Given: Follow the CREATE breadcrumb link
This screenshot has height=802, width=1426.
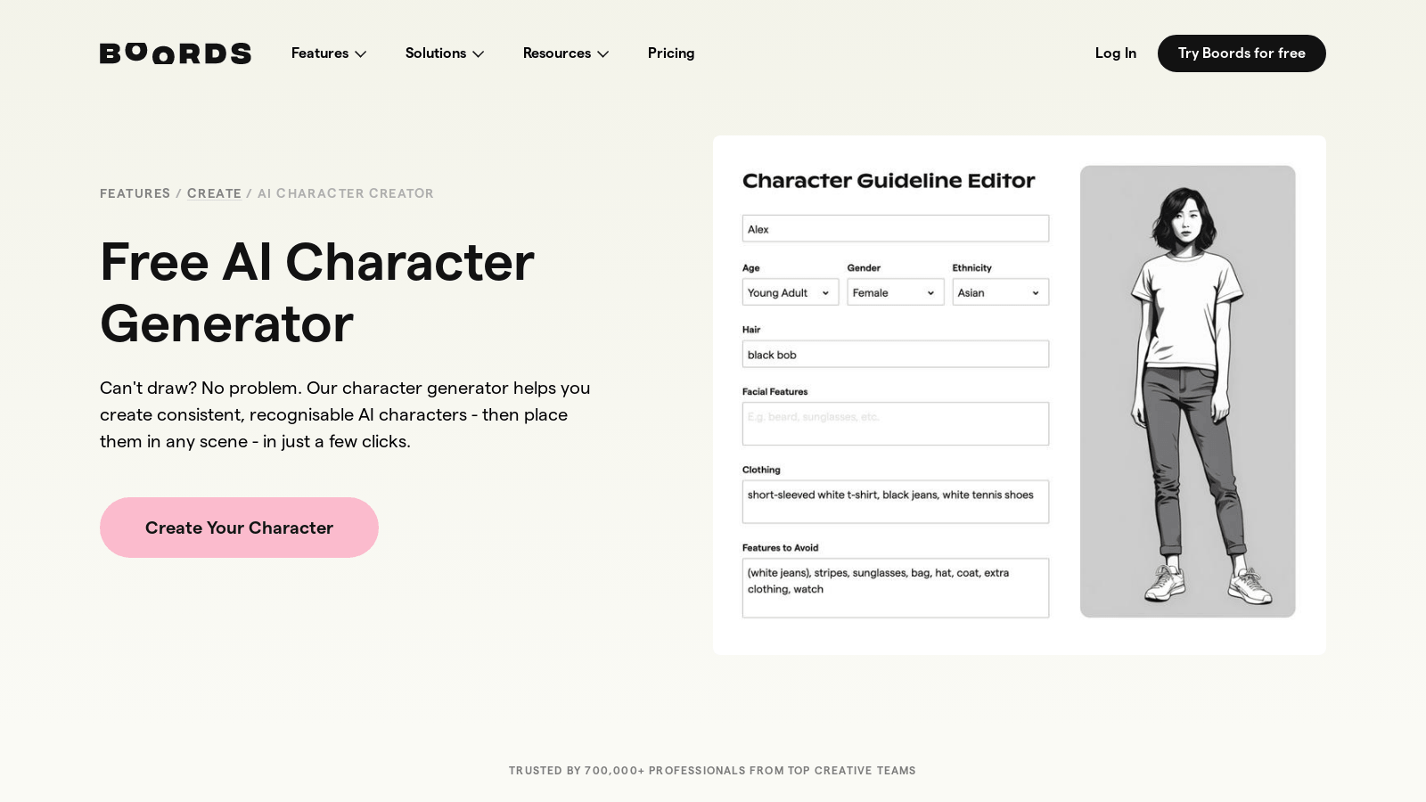Looking at the screenshot, I should (x=214, y=193).
